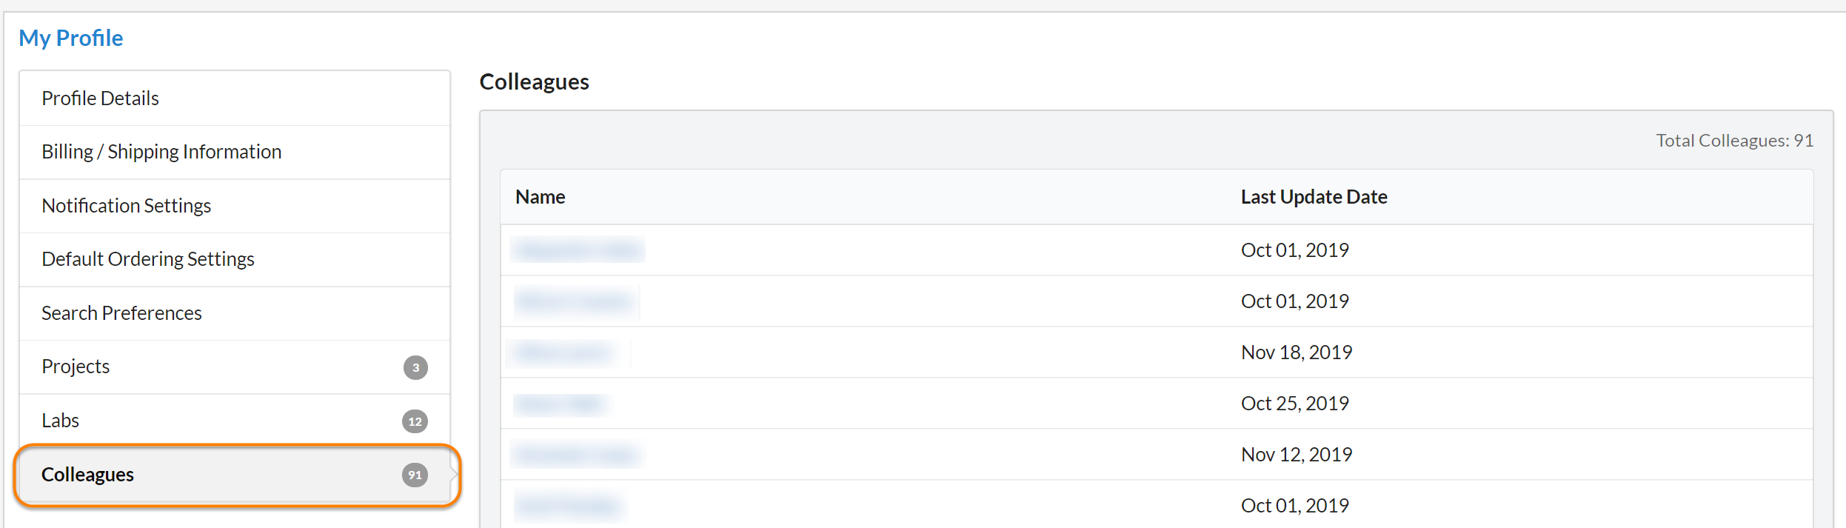Image resolution: width=1846 pixels, height=528 pixels.
Task: Sort by the Name column header
Action: coord(541,197)
